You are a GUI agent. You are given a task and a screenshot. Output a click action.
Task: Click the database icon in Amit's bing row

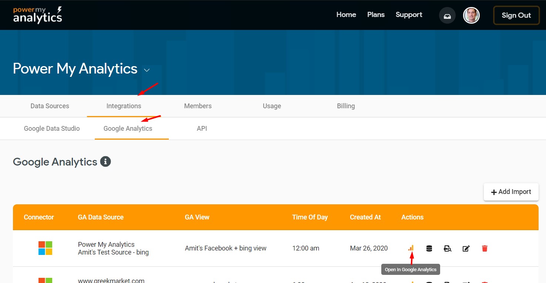[x=429, y=248]
